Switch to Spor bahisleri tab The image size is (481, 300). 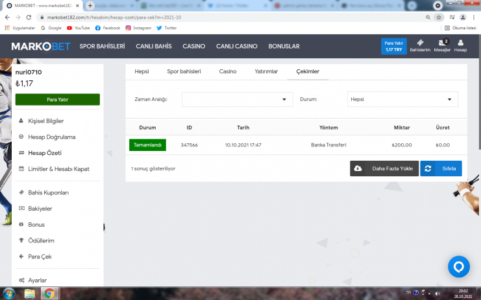[x=184, y=71]
